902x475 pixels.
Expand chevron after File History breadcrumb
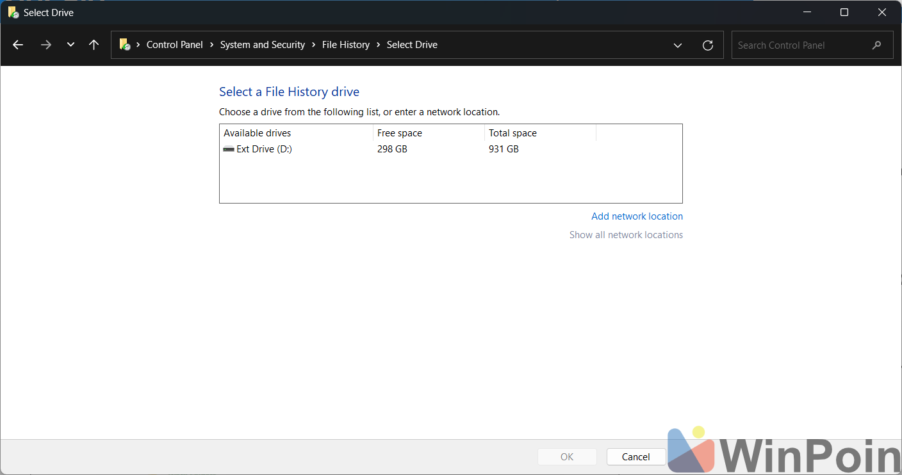(379, 45)
